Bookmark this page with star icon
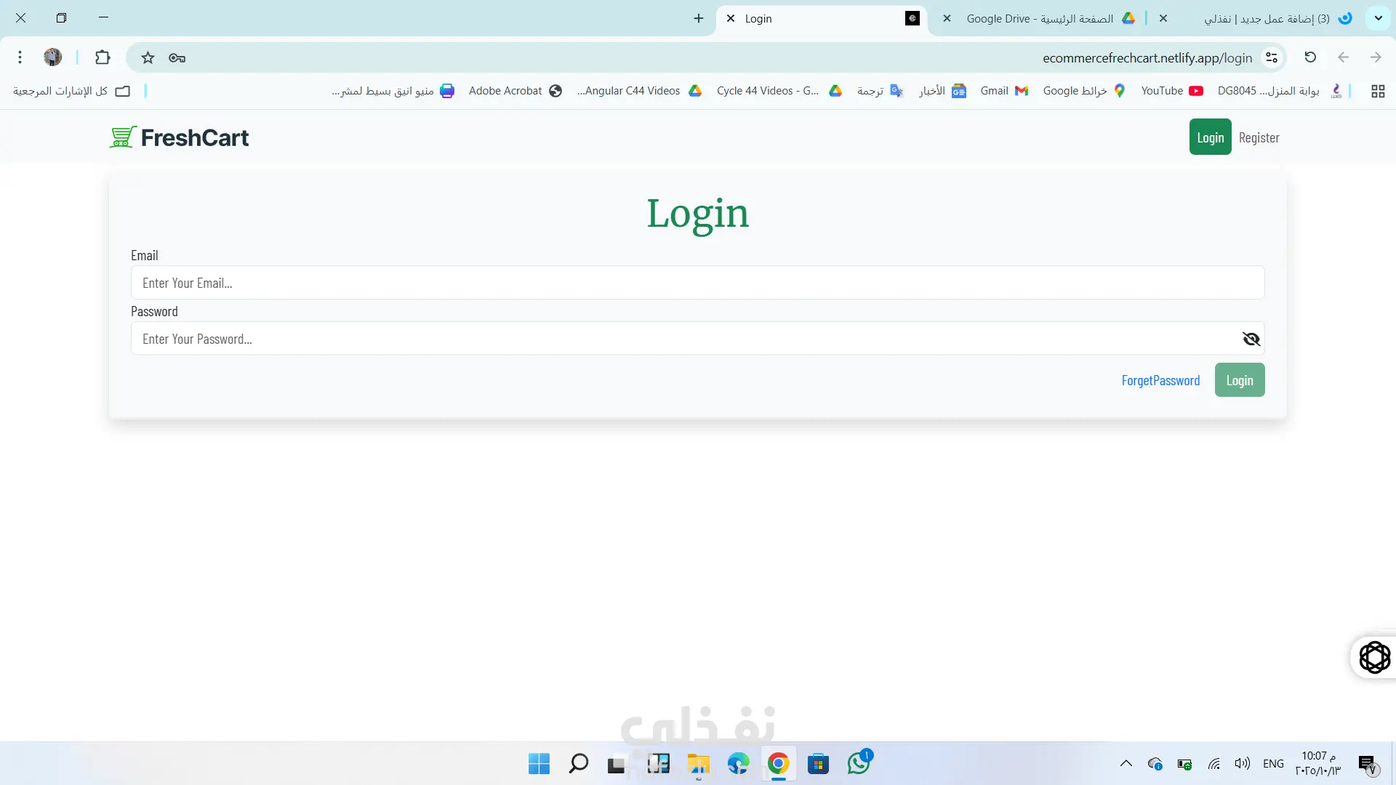1396x785 pixels. tap(148, 57)
